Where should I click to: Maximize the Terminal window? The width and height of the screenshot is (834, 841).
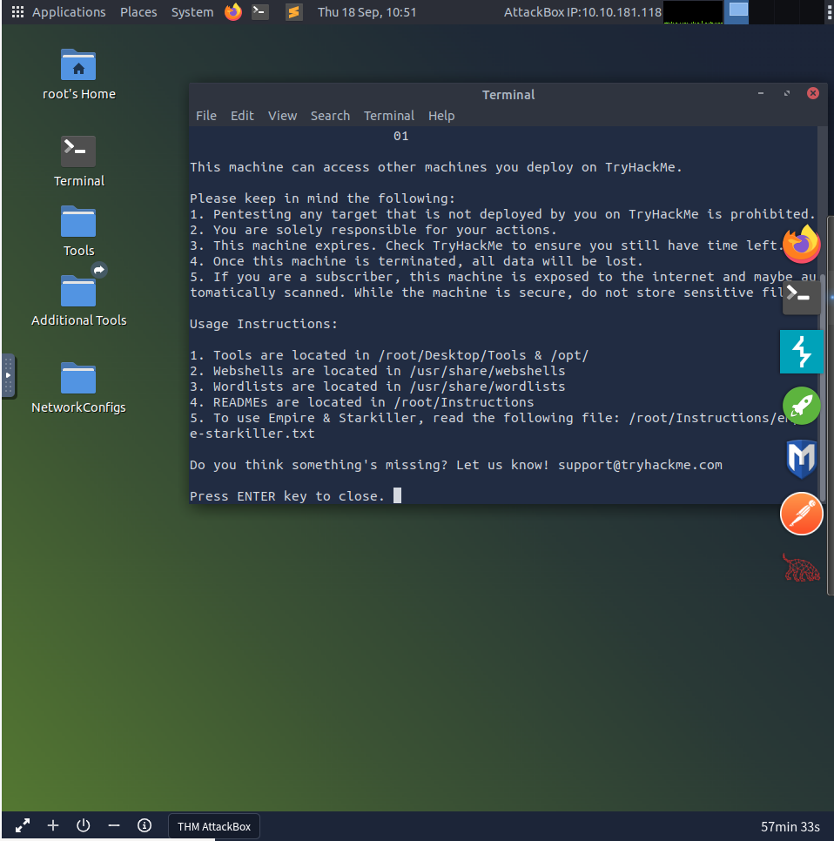pos(787,93)
